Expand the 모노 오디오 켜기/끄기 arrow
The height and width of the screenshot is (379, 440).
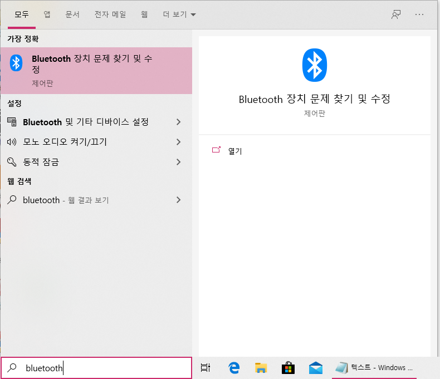pos(178,142)
